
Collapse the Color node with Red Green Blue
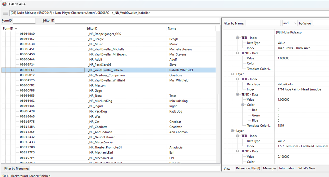[243, 105]
